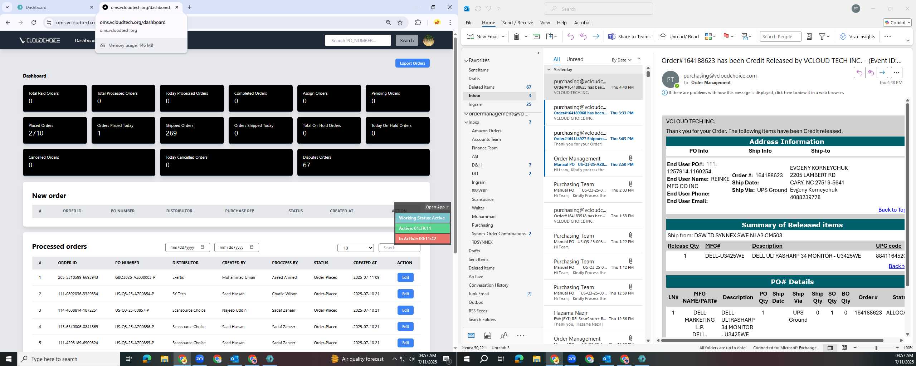This screenshot has height=366, width=916.
Task: Click the CloudChoice logo
Action: coord(40,40)
